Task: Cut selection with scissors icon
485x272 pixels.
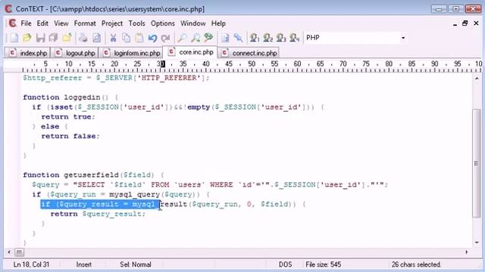Action: tap(113, 38)
